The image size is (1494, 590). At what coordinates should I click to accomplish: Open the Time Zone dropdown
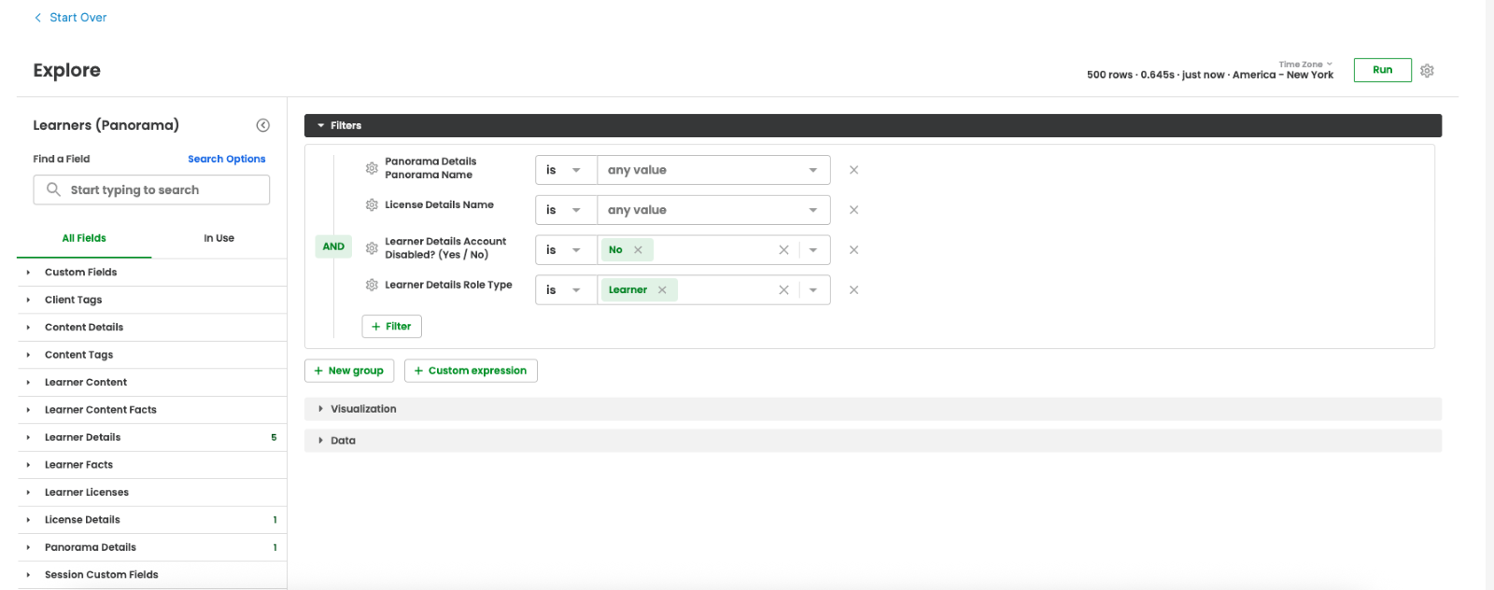1305,64
